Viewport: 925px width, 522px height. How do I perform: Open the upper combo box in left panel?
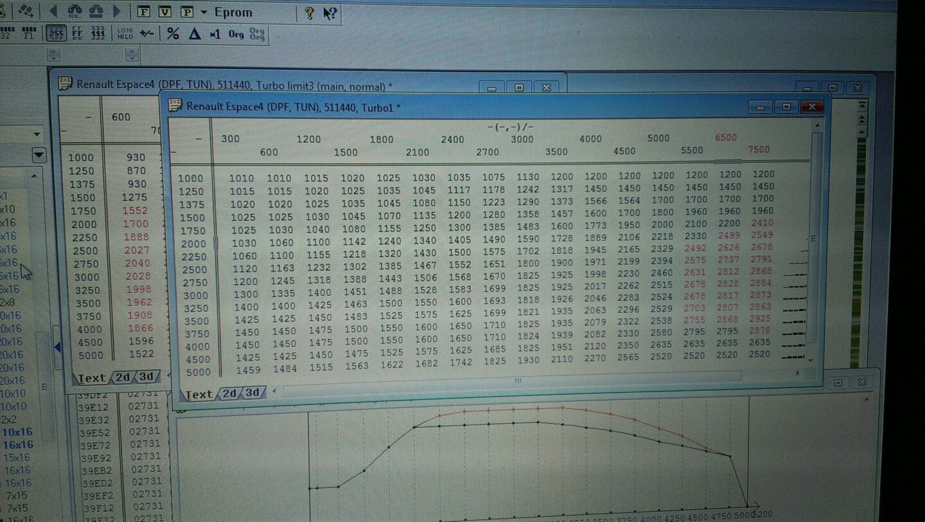click(37, 134)
